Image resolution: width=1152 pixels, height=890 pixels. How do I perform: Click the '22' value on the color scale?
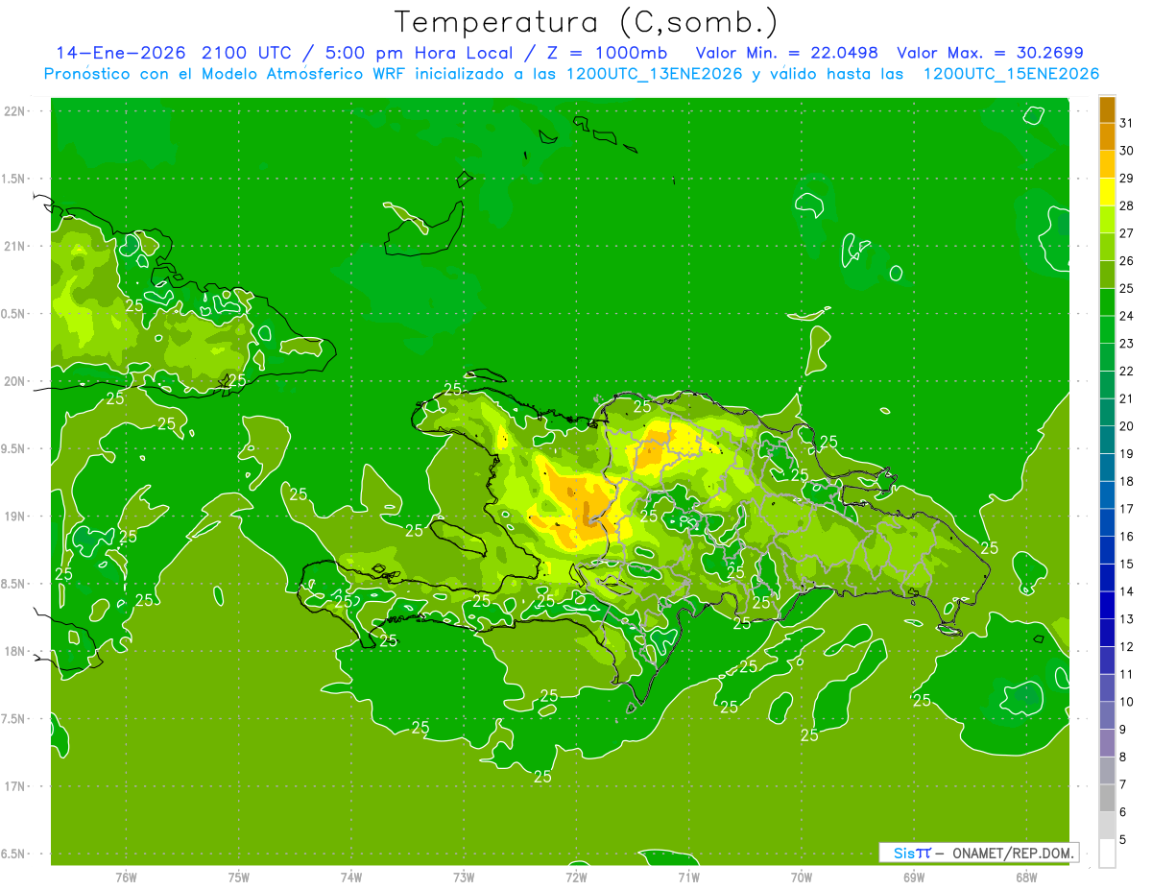click(1127, 371)
